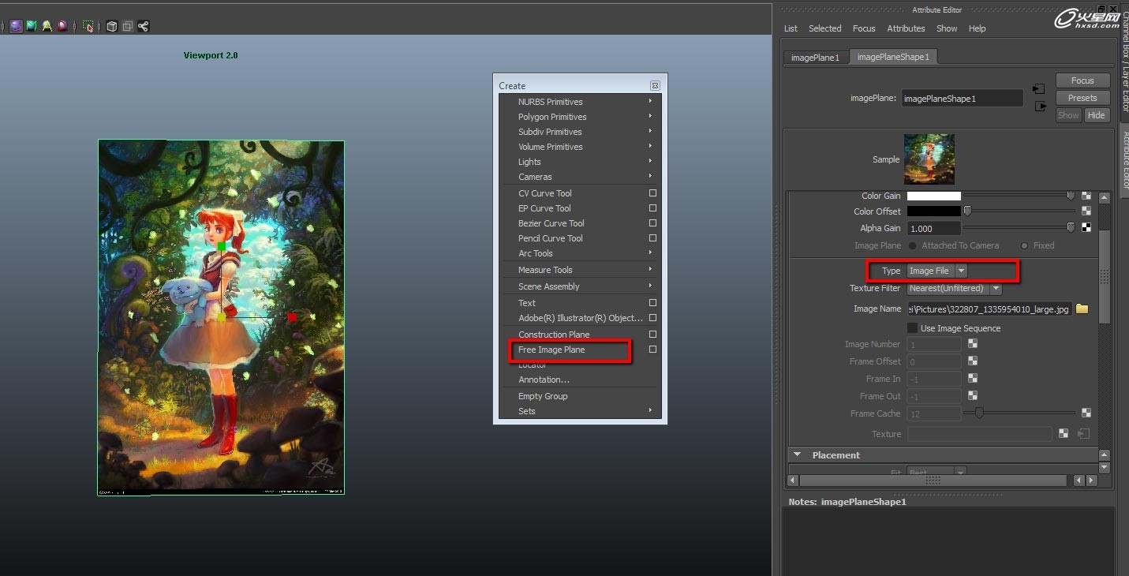Switch to the imagePlaneShape1 tab
The width and height of the screenshot is (1129, 576).
[x=893, y=57]
